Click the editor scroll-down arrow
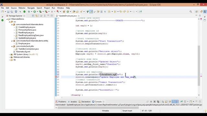207x116 pixels. (199, 95)
